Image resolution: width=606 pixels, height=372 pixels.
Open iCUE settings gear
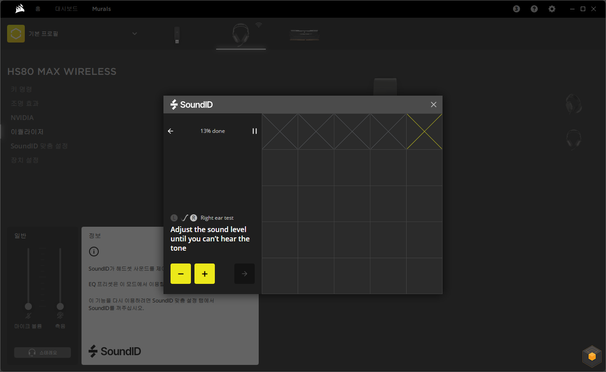pyautogui.click(x=552, y=9)
